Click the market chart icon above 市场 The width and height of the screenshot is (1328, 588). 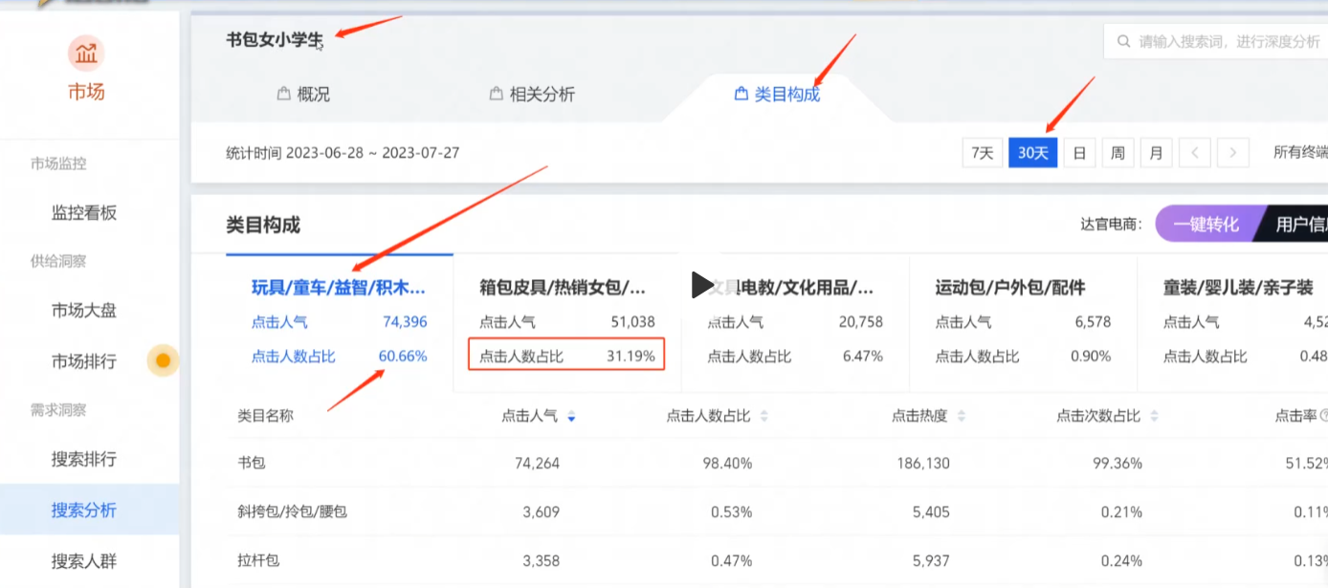tap(86, 54)
